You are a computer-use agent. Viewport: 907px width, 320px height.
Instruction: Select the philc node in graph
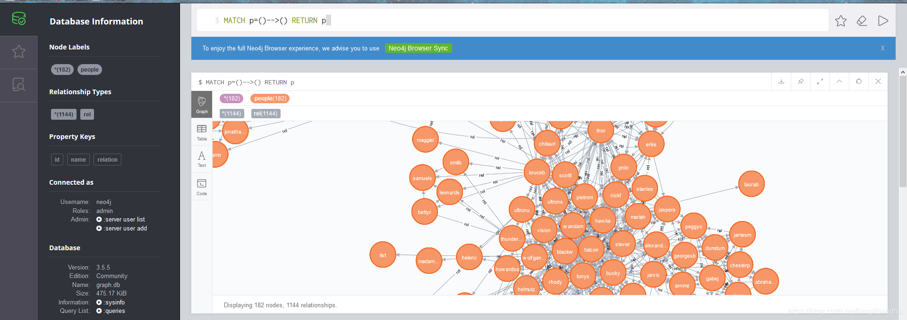[x=624, y=168]
